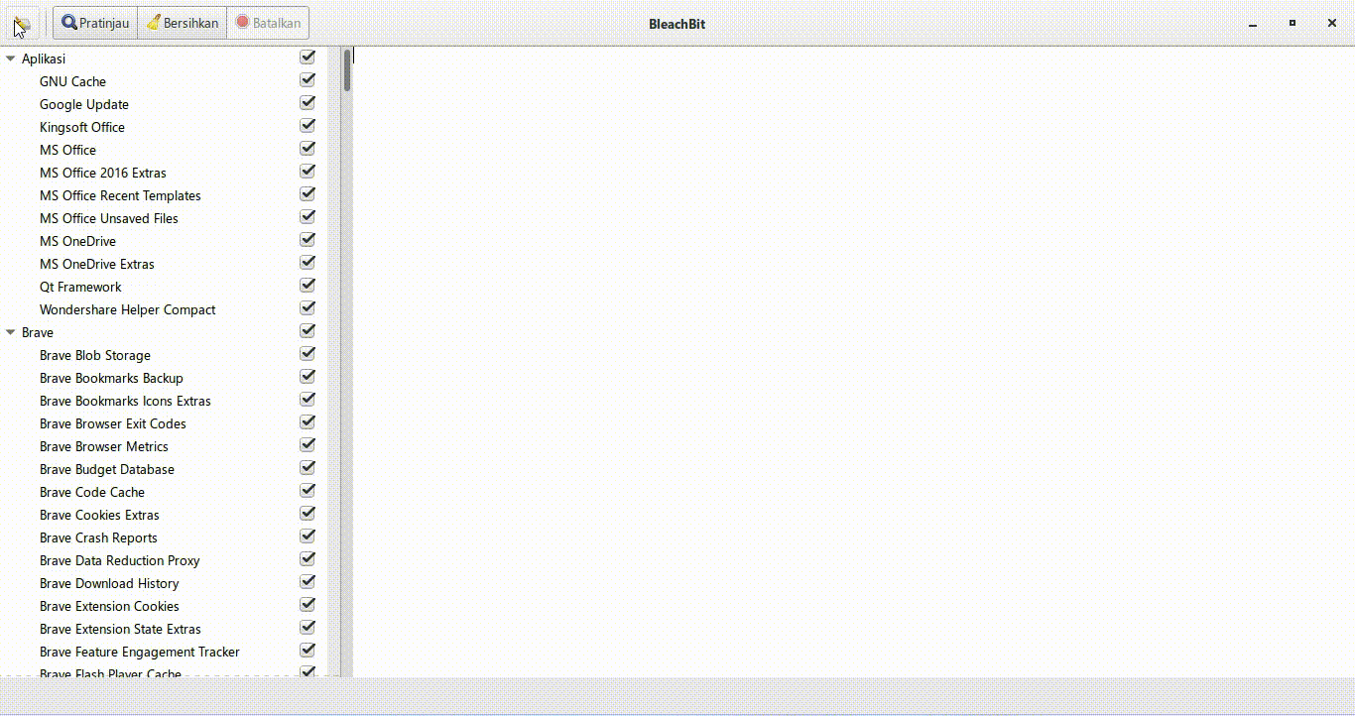Toggle the MS OneDrive checkbox
The width and height of the screenshot is (1355, 716).
(x=308, y=240)
